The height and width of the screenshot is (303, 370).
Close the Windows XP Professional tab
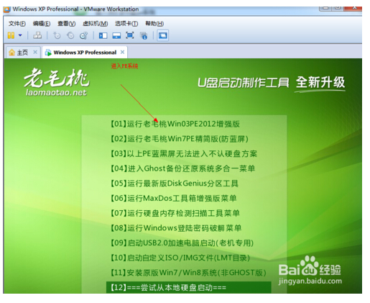pyautogui.click(x=122, y=52)
